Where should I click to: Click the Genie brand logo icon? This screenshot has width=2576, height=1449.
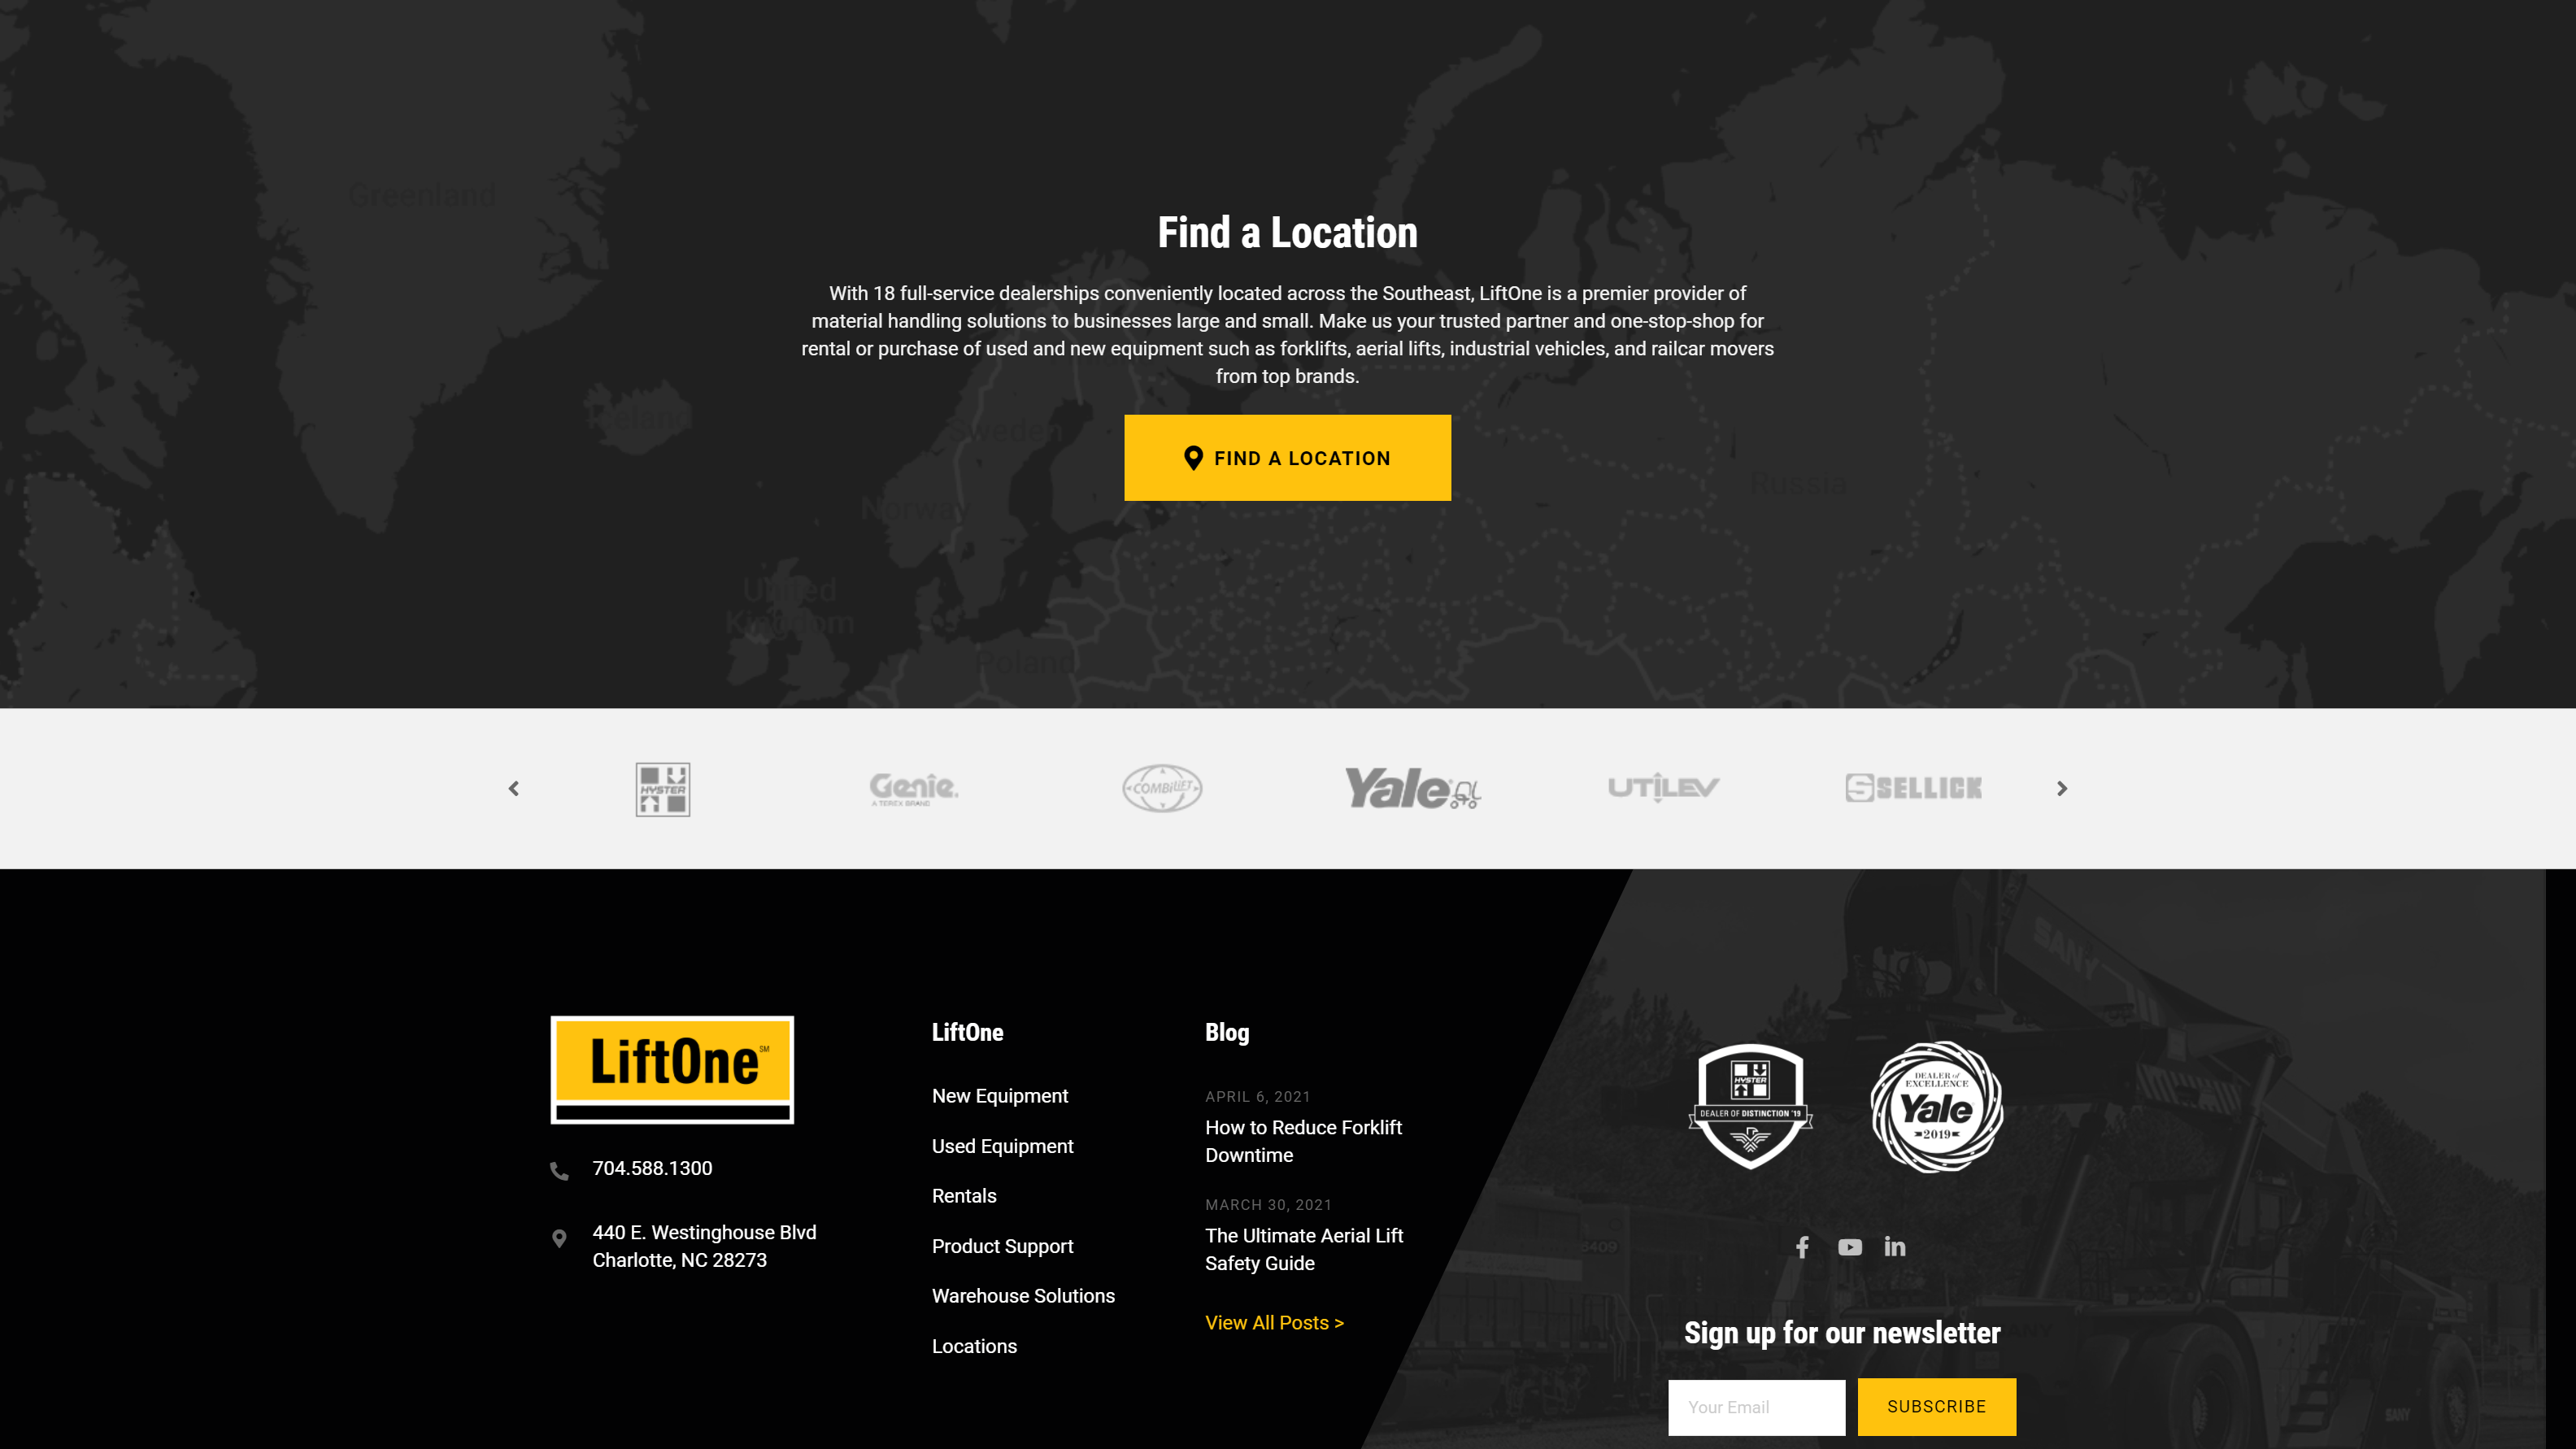click(913, 785)
